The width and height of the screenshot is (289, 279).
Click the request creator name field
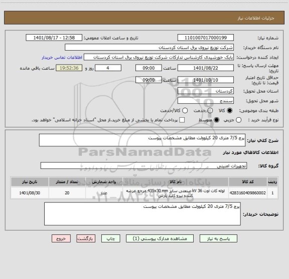159,57
